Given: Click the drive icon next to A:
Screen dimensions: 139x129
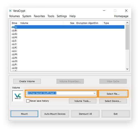Looking at the screenshot, I should click(x=13, y=27).
